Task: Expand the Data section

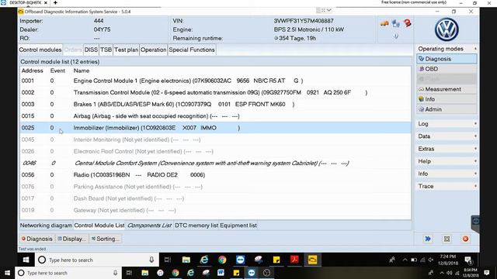Action: coord(447,136)
